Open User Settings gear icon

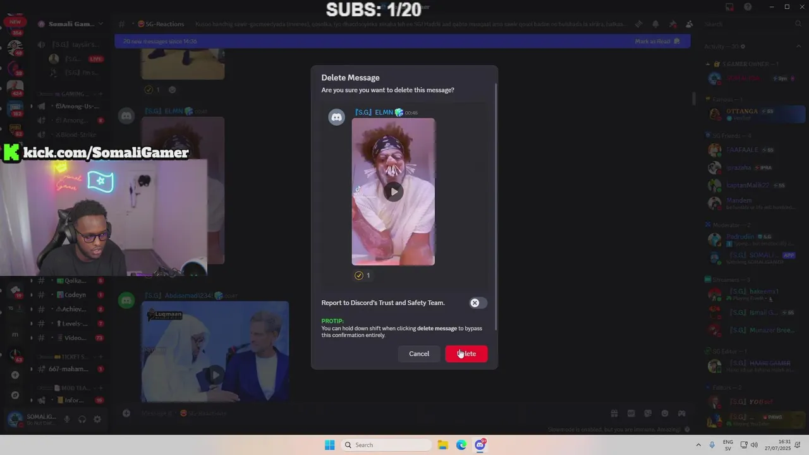pyautogui.click(x=97, y=419)
